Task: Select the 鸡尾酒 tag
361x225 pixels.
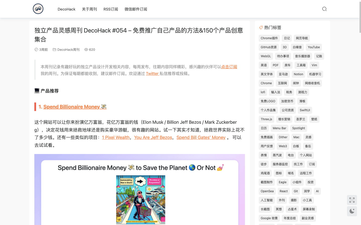Action: (x=265, y=173)
